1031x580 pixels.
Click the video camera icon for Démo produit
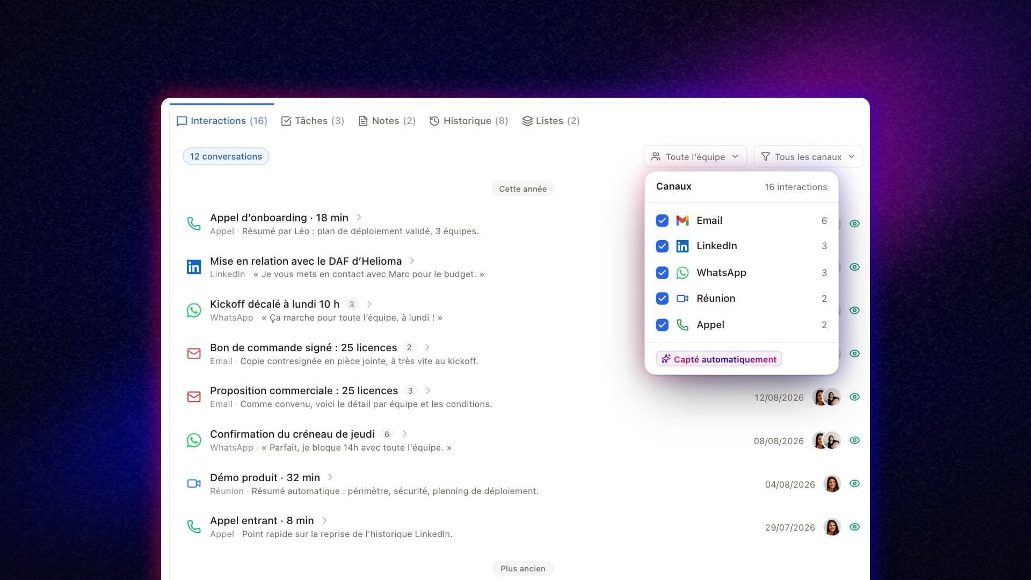point(194,484)
